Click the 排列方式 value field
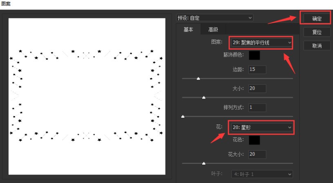This screenshot has width=333, height=183. (257, 107)
